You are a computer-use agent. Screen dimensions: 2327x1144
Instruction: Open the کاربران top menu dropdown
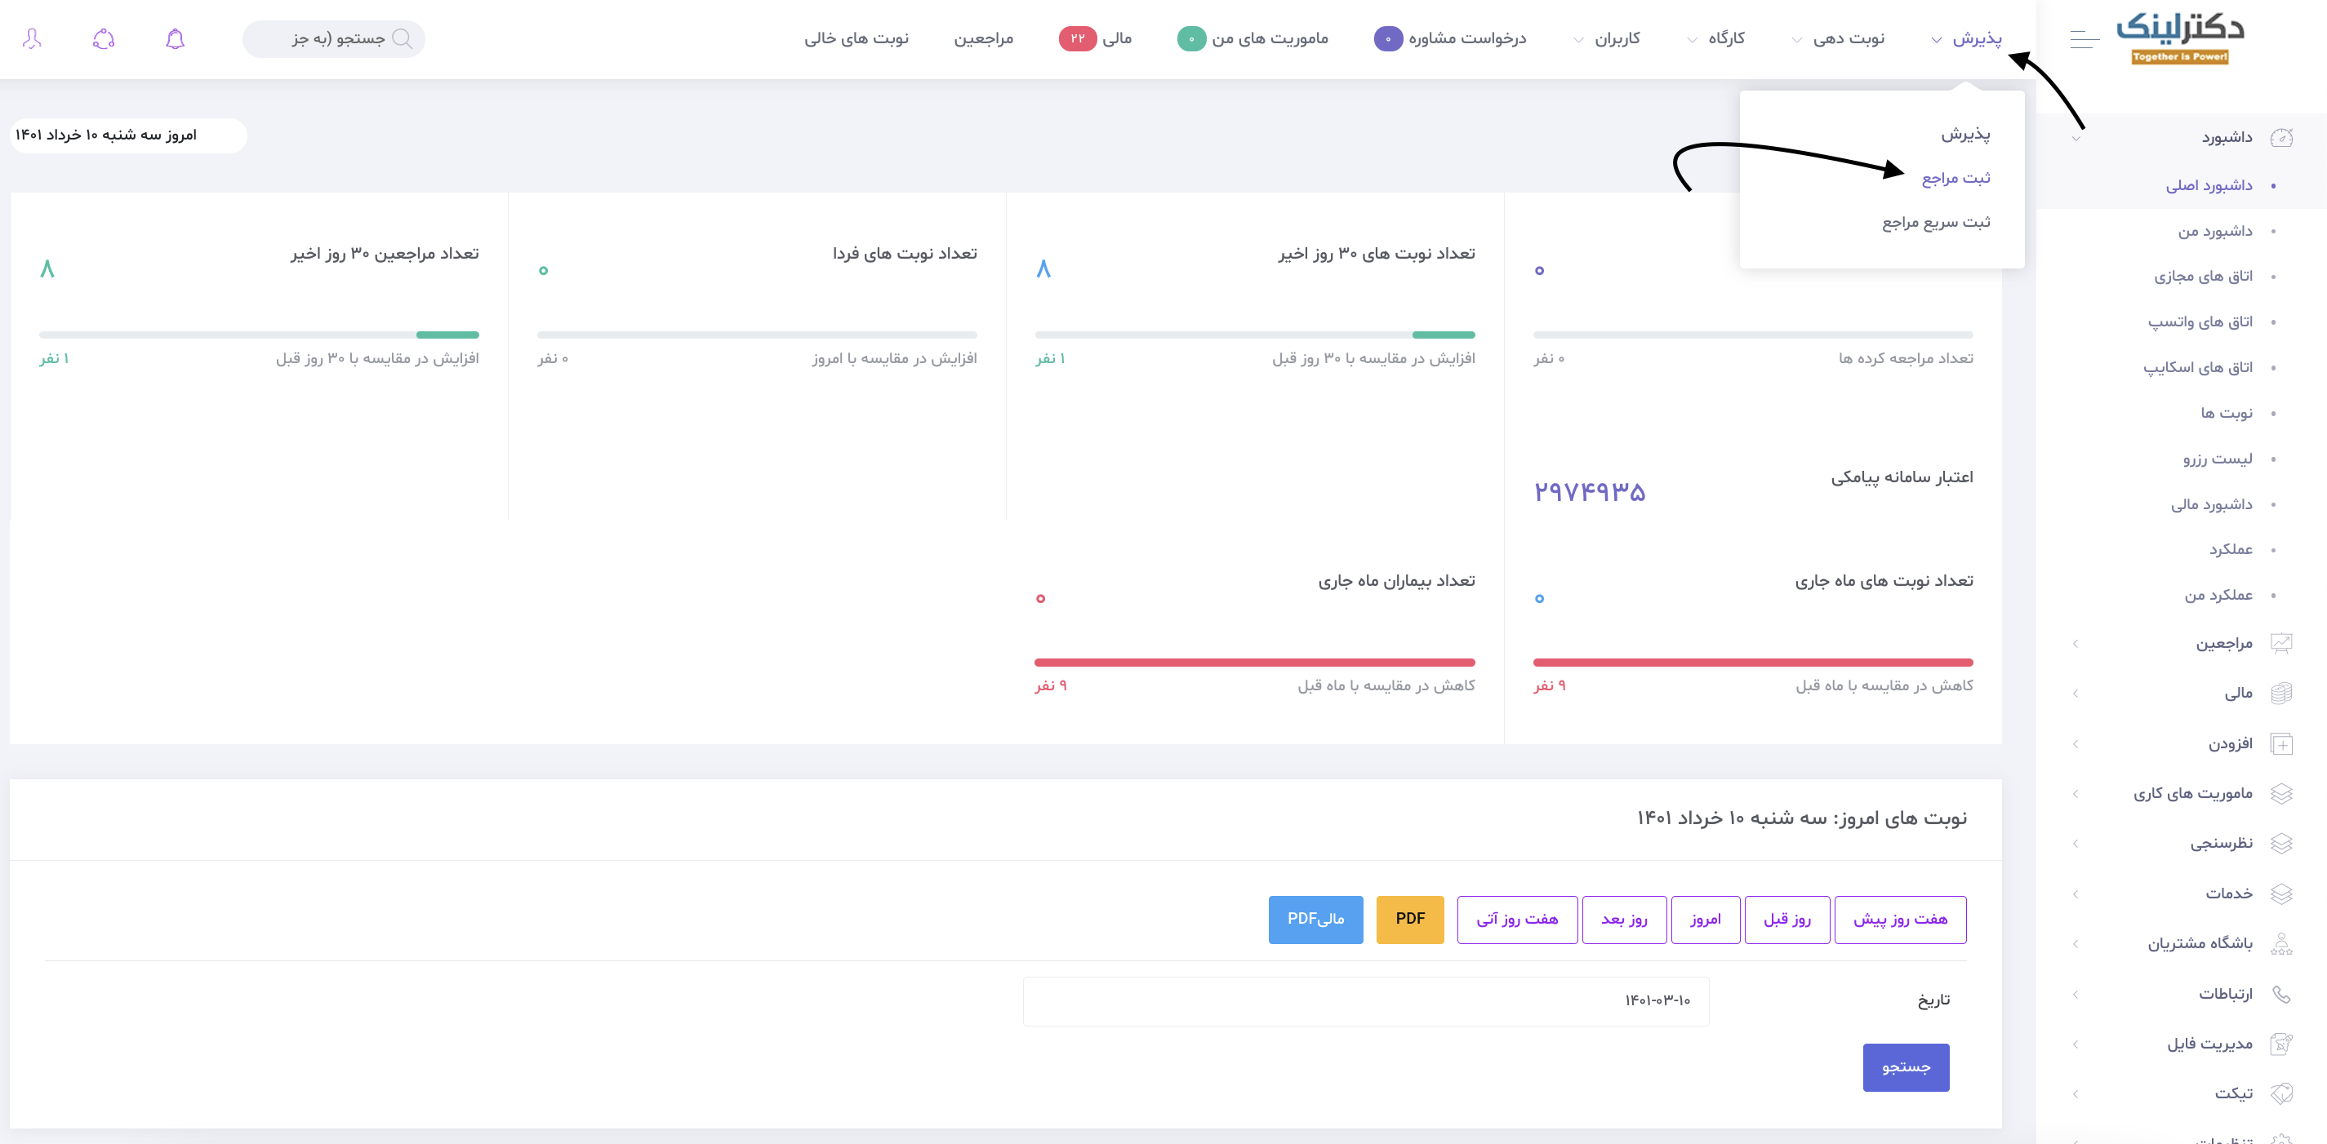point(1607,39)
